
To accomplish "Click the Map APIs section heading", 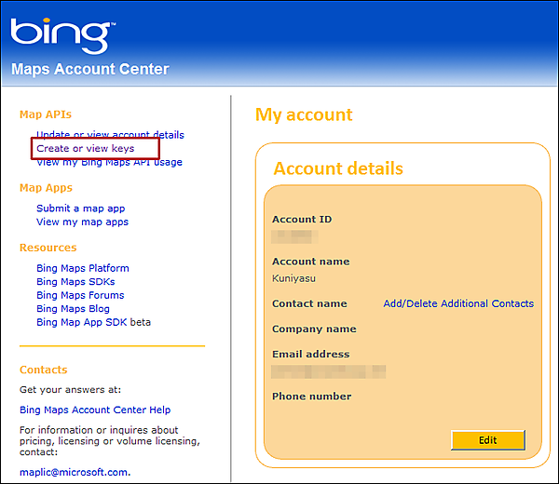I will (x=46, y=114).
